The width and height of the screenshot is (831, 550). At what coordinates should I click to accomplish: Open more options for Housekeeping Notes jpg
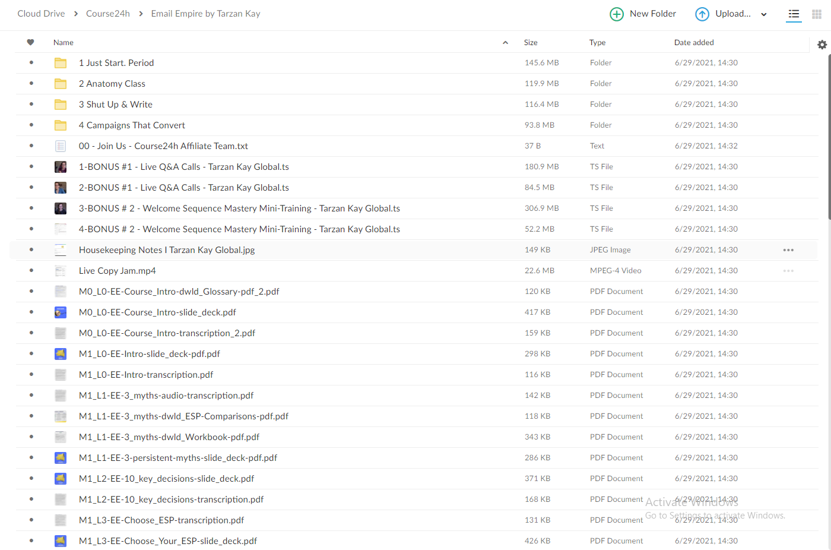788,250
